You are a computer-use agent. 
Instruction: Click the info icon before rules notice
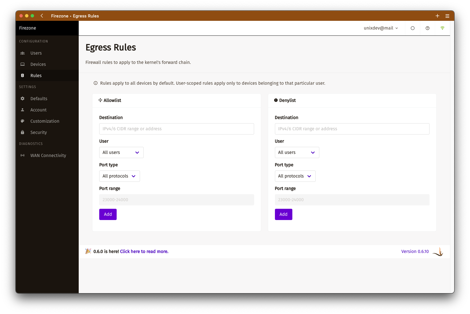tap(96, 83)
